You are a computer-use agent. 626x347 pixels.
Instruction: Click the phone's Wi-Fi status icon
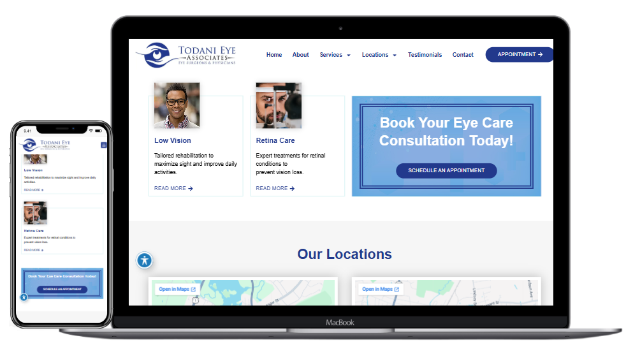tap(91, 131)
